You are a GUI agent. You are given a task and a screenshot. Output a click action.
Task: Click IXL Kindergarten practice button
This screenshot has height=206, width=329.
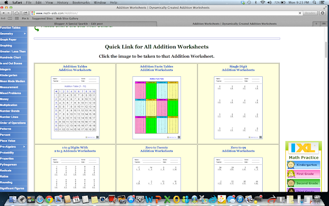(303, 165)
